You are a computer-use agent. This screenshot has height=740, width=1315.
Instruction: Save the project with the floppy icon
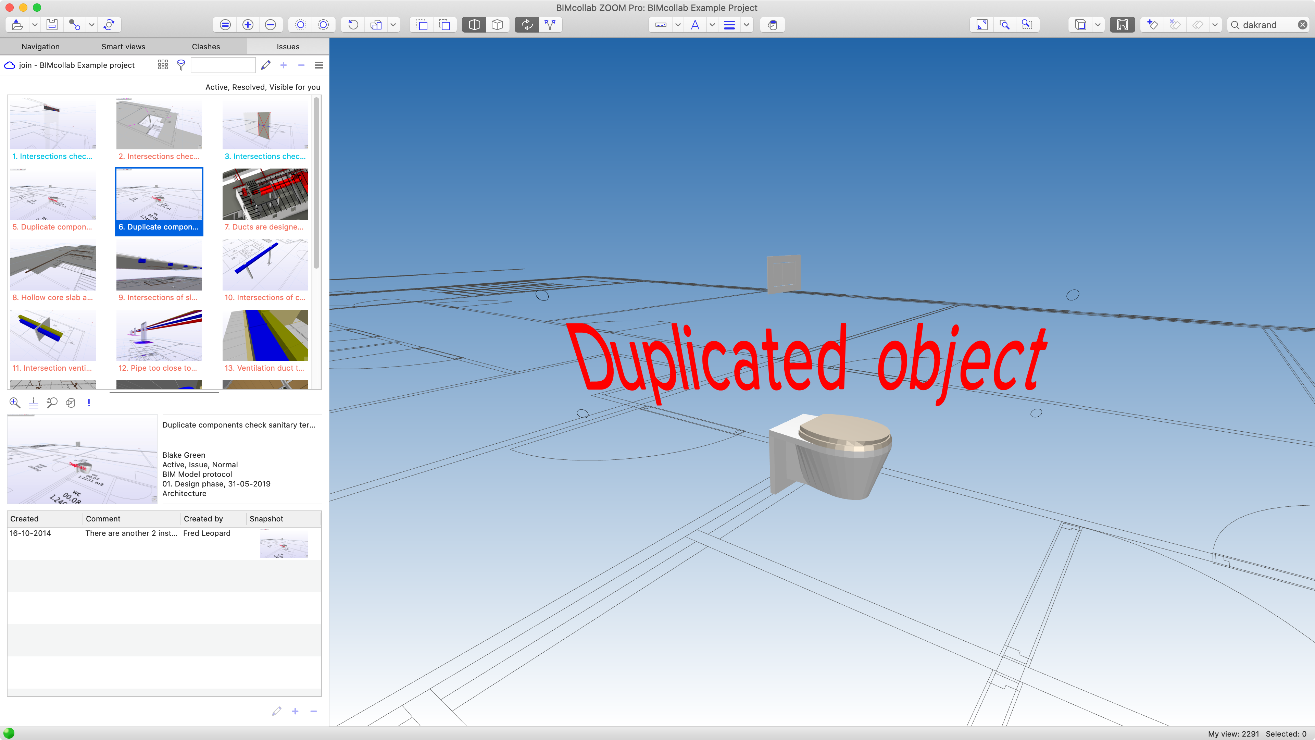(52, 25)
